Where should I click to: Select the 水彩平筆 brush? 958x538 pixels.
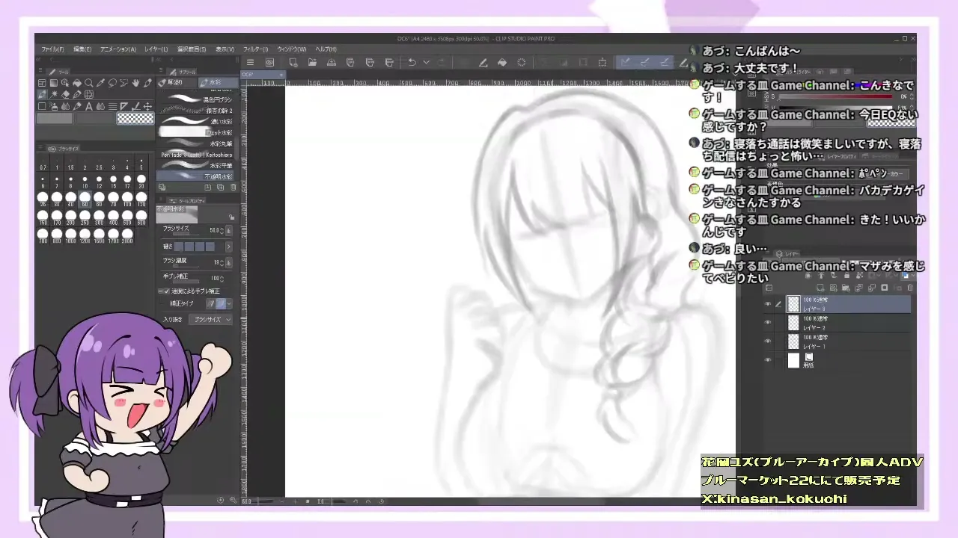tap(195, 165)
